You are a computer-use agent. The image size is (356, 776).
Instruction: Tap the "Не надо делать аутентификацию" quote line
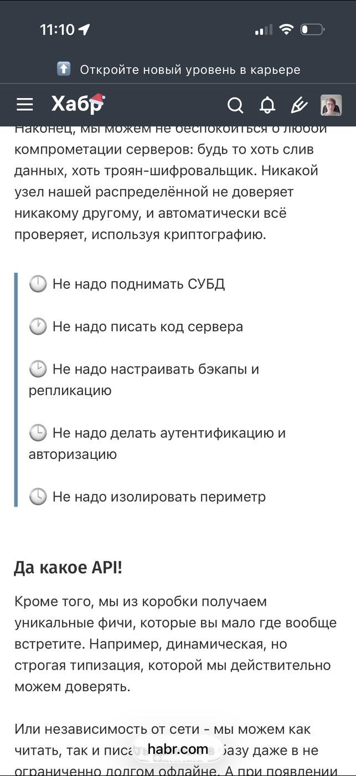(168, 433)
